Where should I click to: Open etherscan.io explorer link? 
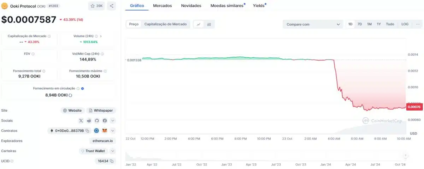(102, 141)
